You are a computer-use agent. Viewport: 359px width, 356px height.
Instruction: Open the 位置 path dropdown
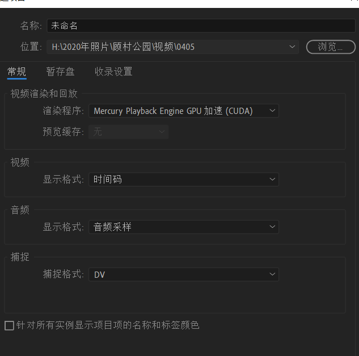170,46
